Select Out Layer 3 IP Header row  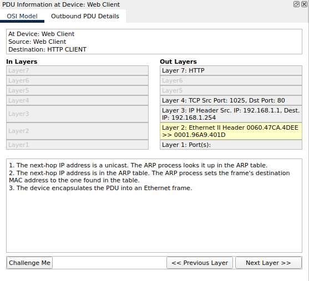coord(231,114)
